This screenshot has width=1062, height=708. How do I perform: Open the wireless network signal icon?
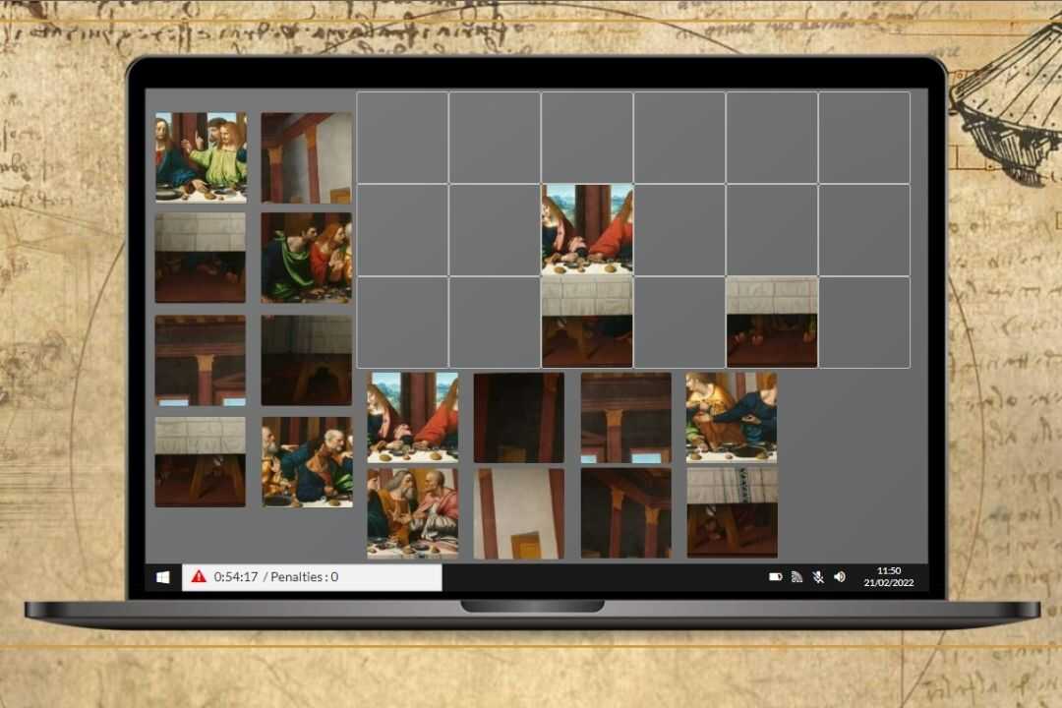(x=797, y=576)
